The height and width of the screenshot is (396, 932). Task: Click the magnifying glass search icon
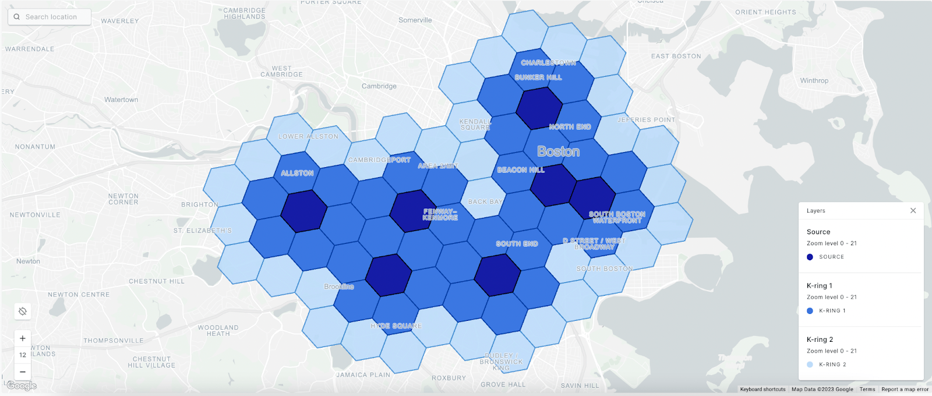[x=17, y=17]
